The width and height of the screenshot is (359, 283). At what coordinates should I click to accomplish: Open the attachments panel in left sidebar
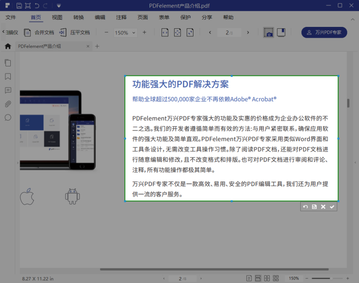point(8,104)
